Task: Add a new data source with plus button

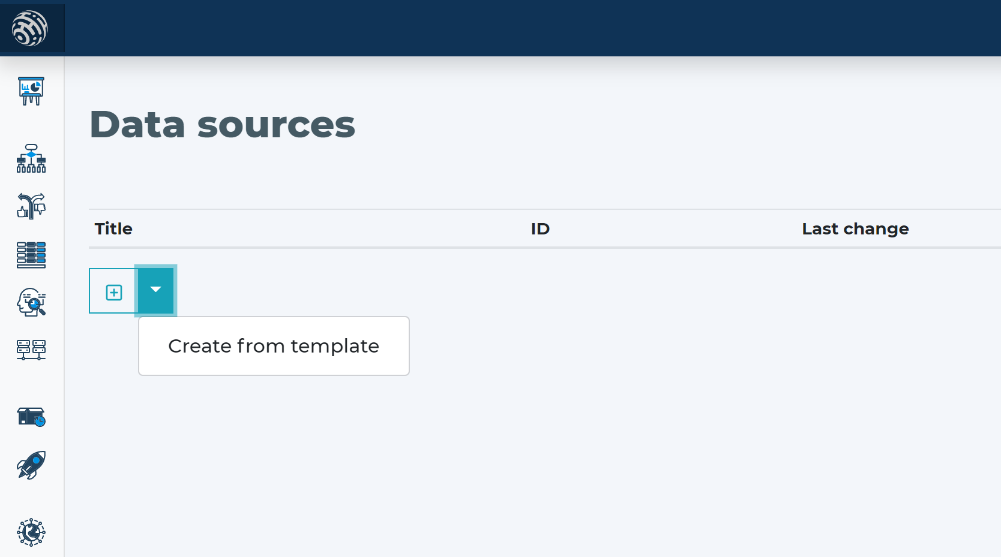Action: [x=113, y=291]
